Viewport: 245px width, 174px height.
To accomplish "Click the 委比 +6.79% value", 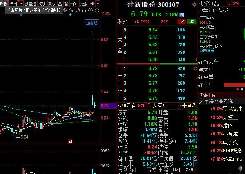I will click(142, 22).
